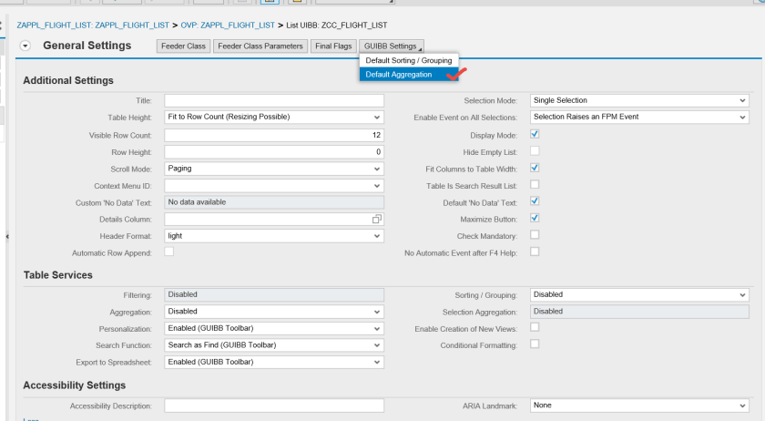Open the Table Height dropdown

[x=274, y=118]
